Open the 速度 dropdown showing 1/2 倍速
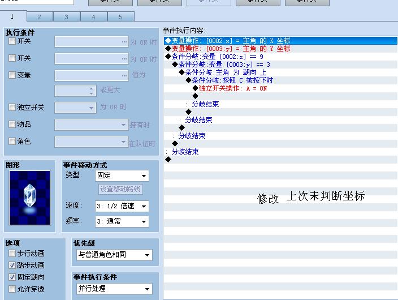This screenshot has height=300, width=398. pos(122,206)
